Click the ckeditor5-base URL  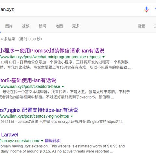coord(30,86)
